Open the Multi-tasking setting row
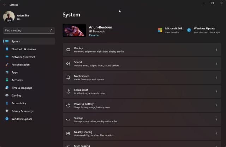This screenshot has width=226, height=147. 142,144
